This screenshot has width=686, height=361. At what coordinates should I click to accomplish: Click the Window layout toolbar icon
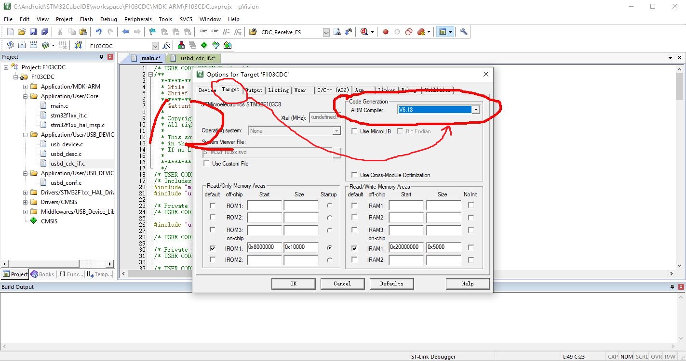click(x=442, y=32)
